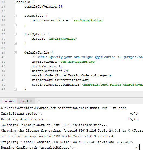Click .toInteger() call on line 44
This screenshot has width=143, height=150.
click(x=100, y=75)
